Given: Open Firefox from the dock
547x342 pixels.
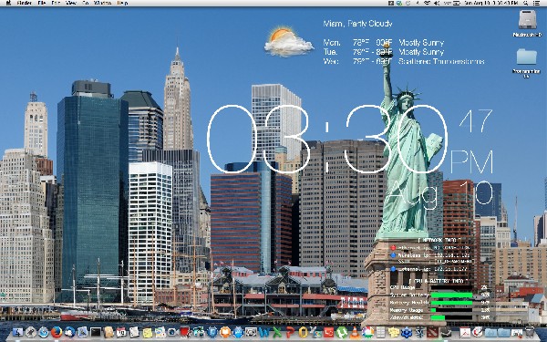Looking at the screenshot, I should tap(57, 332).
